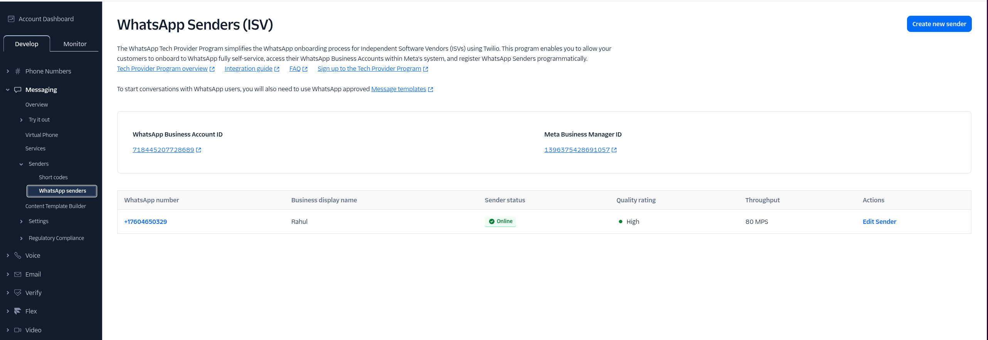The height and width of the screenshot is (340, 988).
Task: Switch to the Monitor tab
Action: click(75, 44)
